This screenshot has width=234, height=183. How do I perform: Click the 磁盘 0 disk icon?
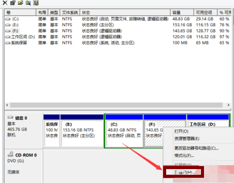tap(10, 117)
